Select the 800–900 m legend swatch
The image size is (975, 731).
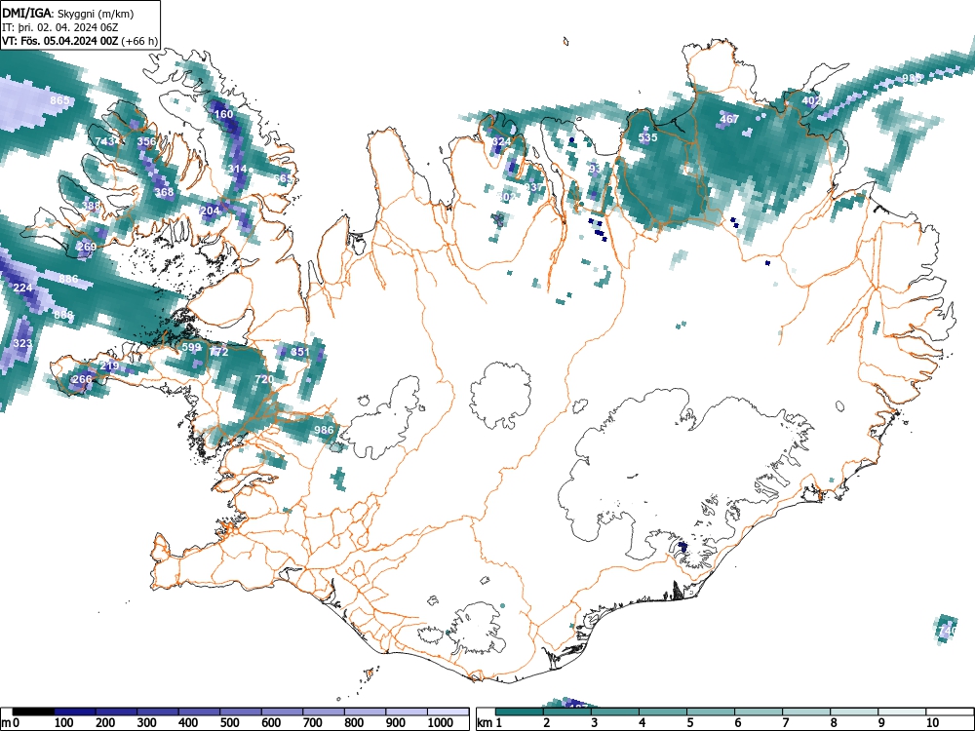[x=365, y=712]
